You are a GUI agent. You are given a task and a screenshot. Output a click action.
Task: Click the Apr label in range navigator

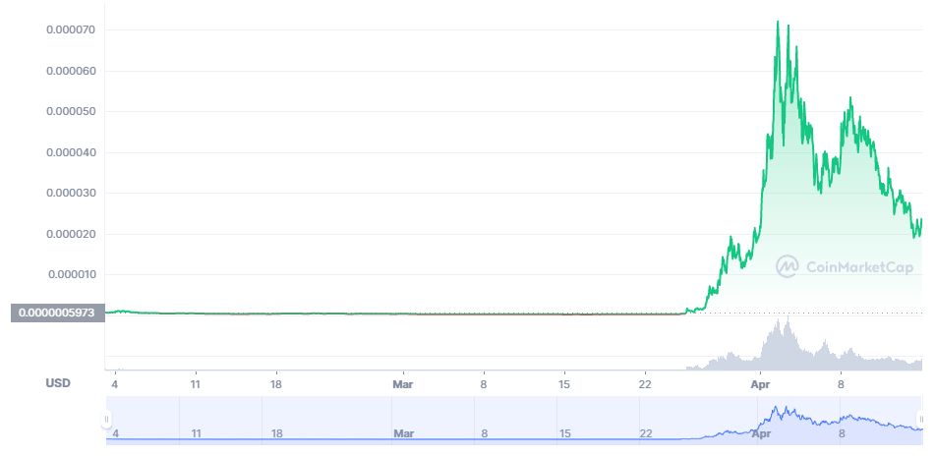point(761,433)
